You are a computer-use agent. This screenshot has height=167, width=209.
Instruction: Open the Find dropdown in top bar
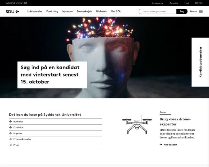coord(187,3)
